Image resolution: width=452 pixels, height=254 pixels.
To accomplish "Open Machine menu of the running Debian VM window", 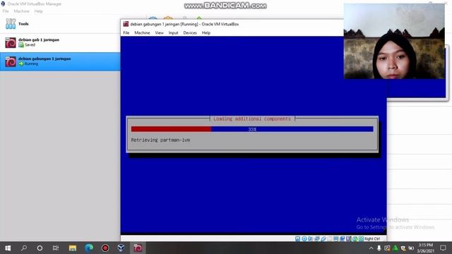I will point(142,33).
